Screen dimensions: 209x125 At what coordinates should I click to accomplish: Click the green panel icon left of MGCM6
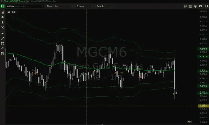click(3, 6)
